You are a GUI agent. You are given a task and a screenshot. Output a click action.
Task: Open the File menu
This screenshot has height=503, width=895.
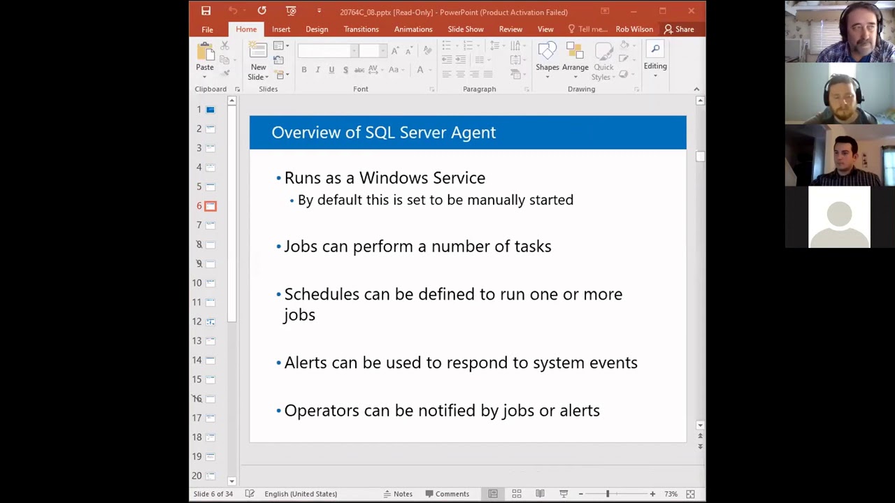(x=208, y=29)
